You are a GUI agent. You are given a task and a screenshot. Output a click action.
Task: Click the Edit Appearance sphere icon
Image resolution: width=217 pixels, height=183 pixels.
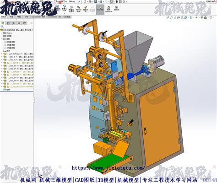pos(202,17)
